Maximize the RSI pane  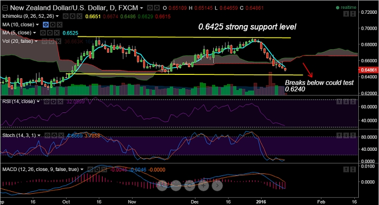point(353,102)
